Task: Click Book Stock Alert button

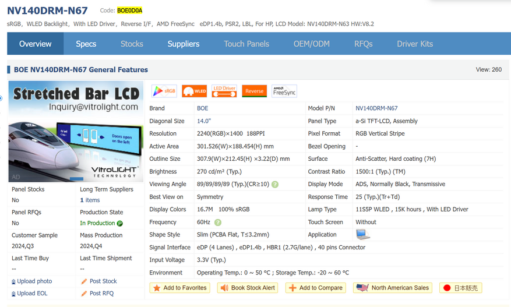Action: tap(248, 288)
